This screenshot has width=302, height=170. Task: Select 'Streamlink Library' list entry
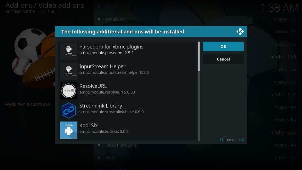click(128, 110)
